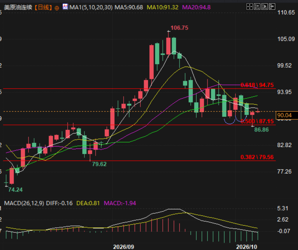The image size is (298, 250).
Task: Open the MA1 indicator chart icon
Action: 65,7
